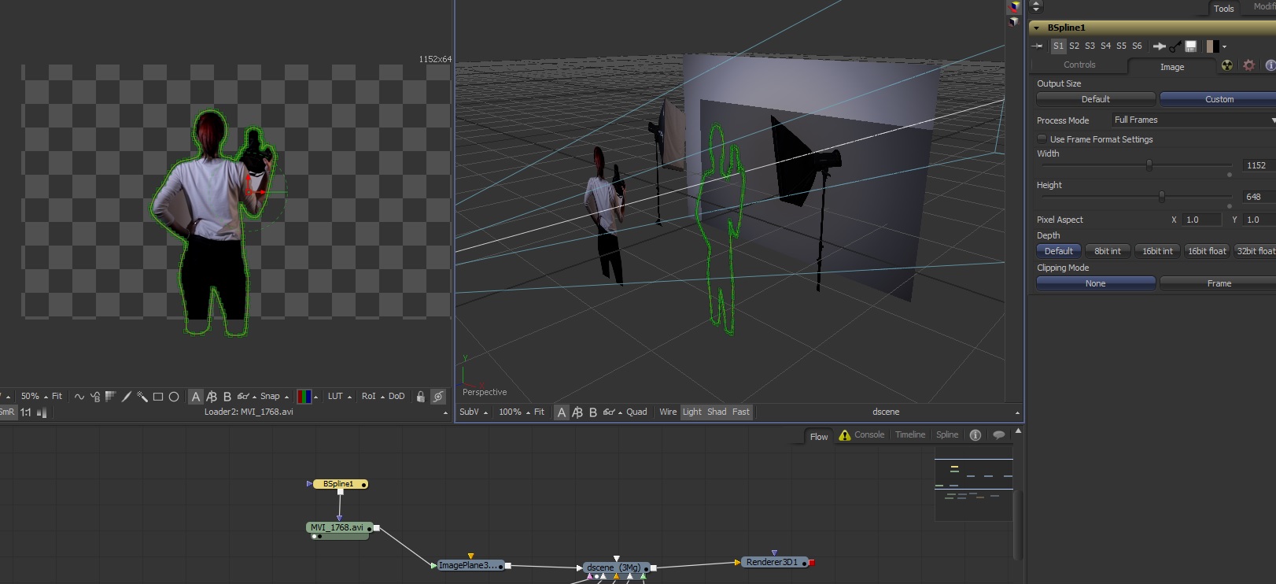
Task: Click the arrow icon beside S6
Action: 1159,46
